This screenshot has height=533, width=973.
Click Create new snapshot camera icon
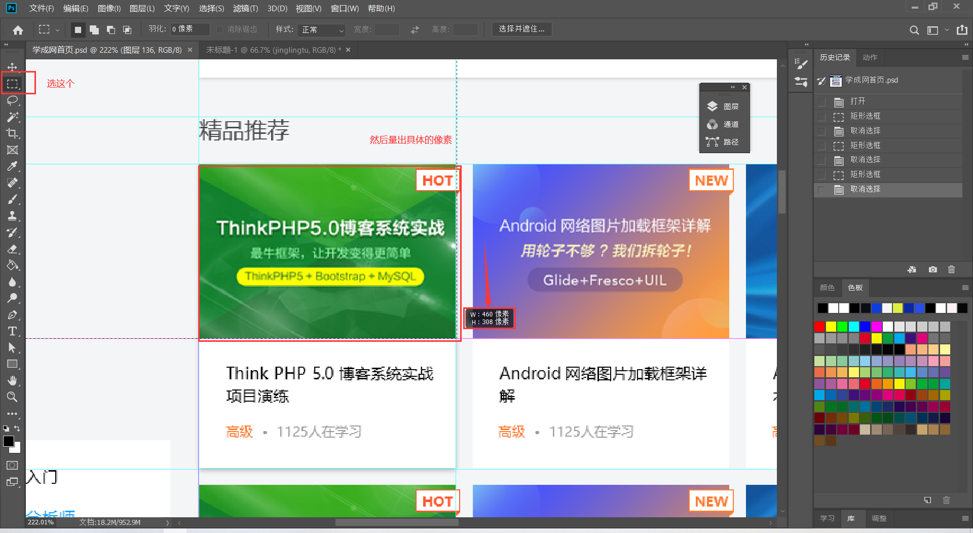pos(932,270)
